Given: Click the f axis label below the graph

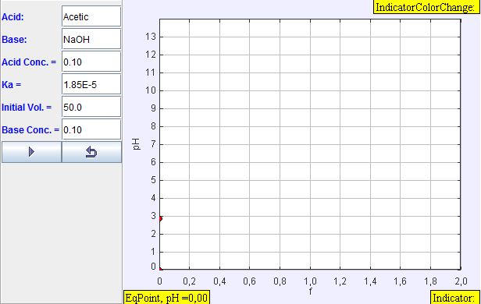Looking at the screenshot, I should tap(310, 291).
